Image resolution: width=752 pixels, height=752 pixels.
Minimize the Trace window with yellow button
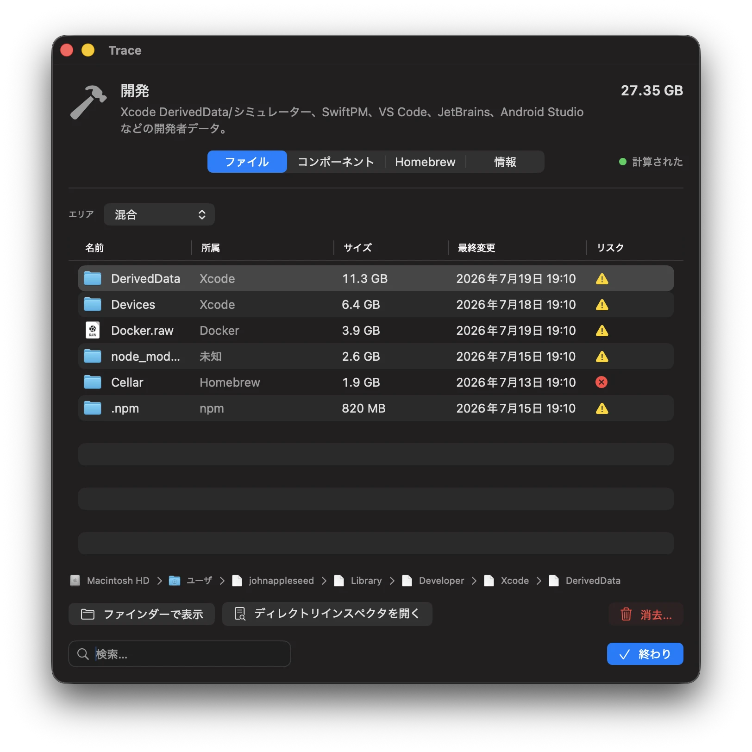coord(88,50)
